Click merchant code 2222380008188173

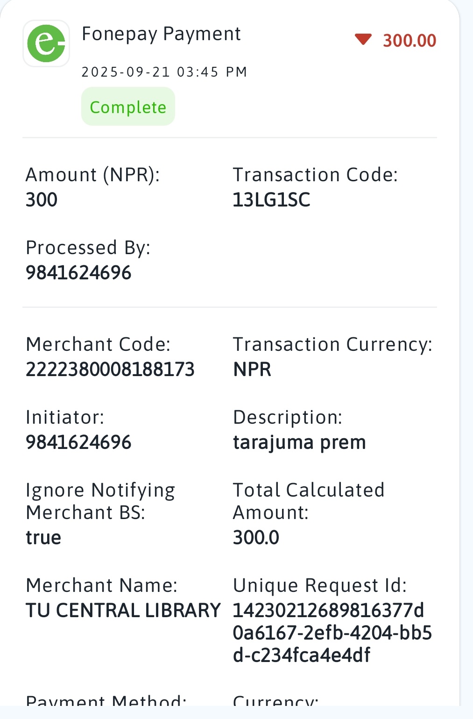pyautogui.click(x=110, y=370)
